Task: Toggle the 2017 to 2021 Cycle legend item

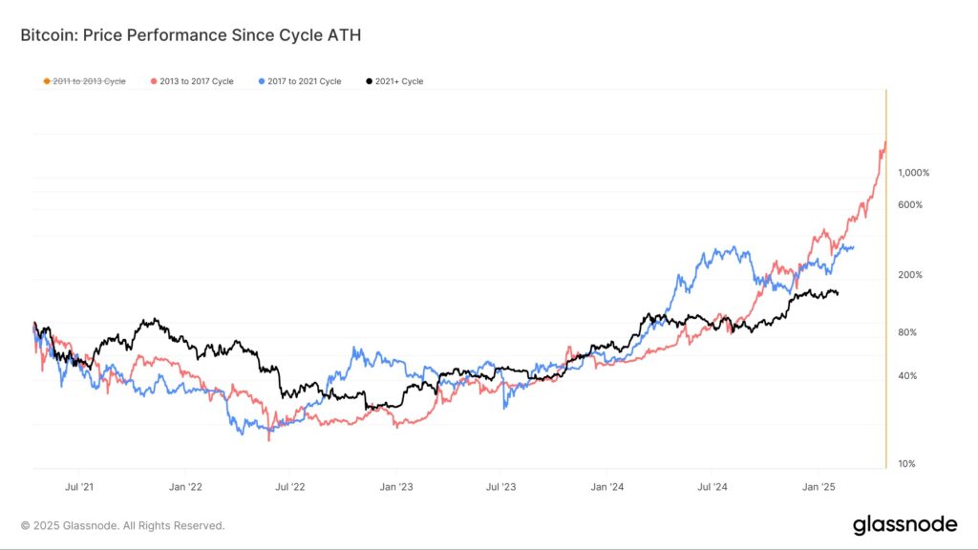Action: coord(300,81)
